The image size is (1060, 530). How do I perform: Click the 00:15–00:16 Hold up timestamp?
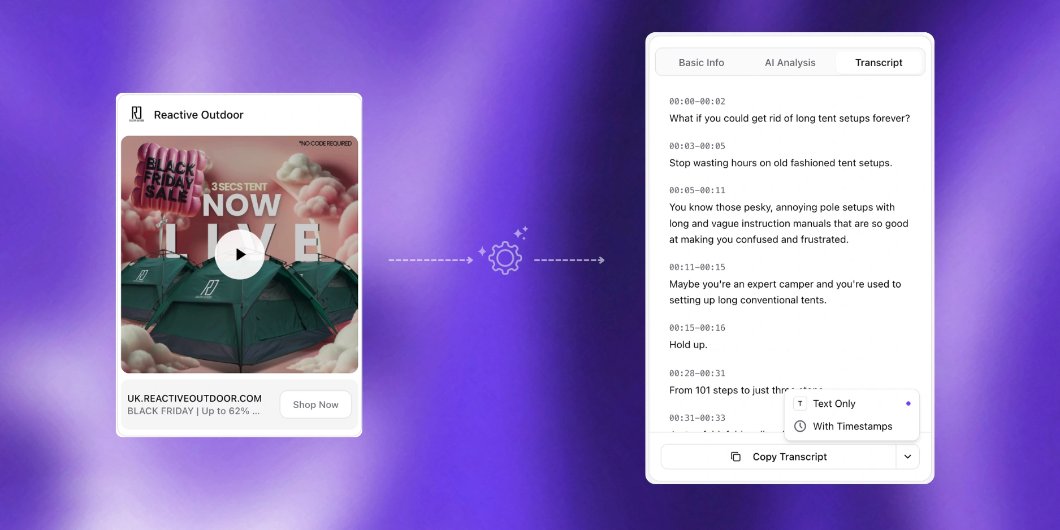click(697, 328)
